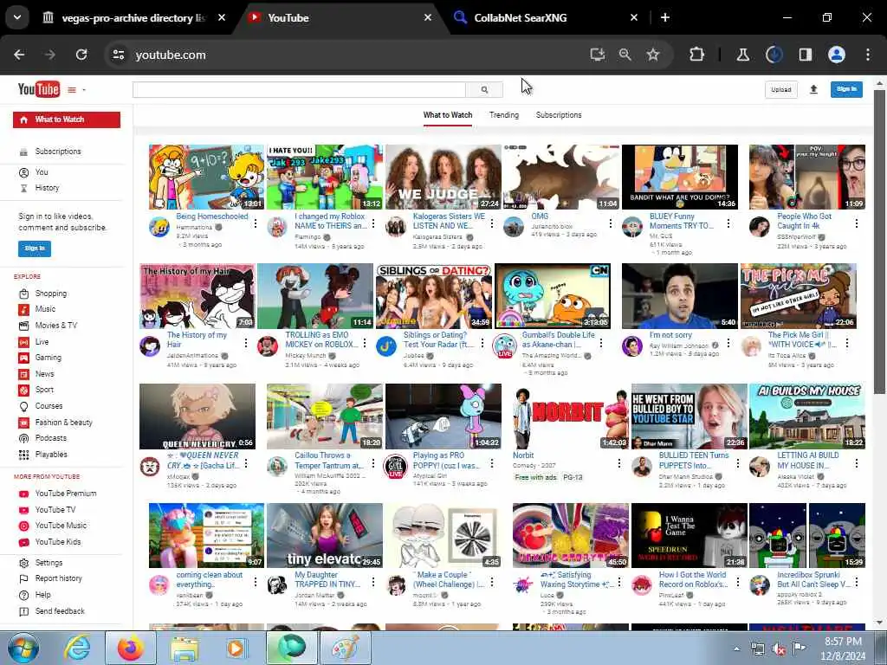Open the Norbit movie thumbnail
Viewport: 887px width, 665px height.
[570, 416]
